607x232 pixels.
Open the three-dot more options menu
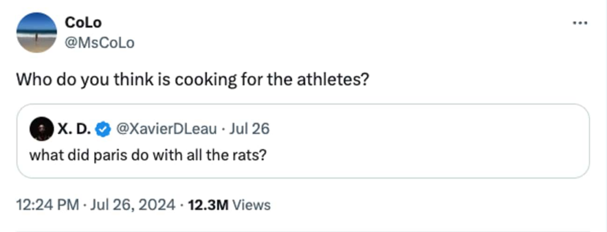point(580,23)
